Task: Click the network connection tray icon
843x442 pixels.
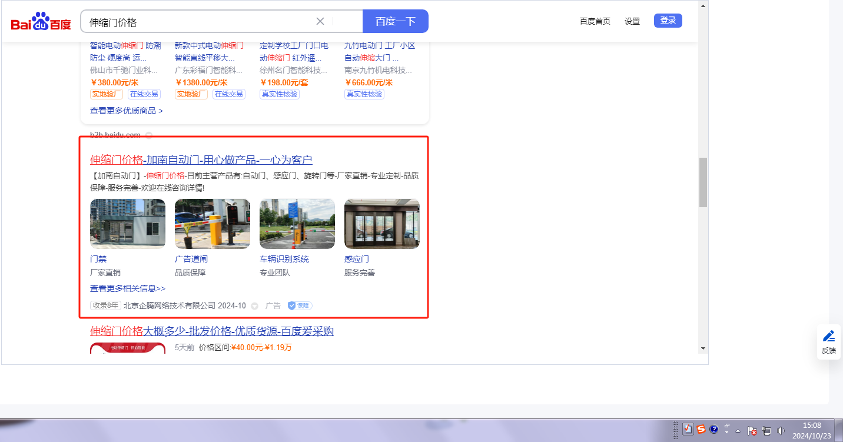Action: [x=766, y=431]
